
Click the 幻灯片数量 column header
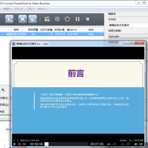tap(46, 30)
